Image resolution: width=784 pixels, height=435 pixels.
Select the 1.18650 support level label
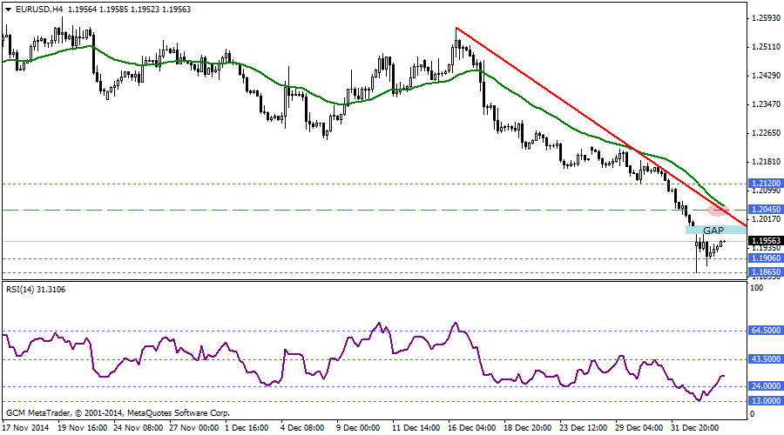[x=765, y=272]
